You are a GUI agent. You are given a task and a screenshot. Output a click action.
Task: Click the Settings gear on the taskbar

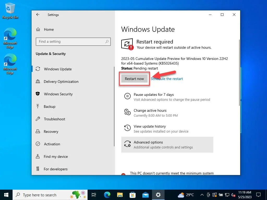click(158, 195)
